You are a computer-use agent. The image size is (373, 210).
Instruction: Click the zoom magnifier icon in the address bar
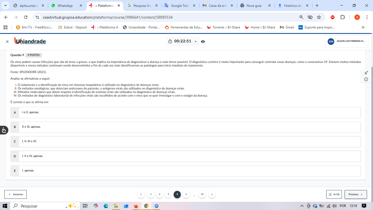tap(301, 17)
